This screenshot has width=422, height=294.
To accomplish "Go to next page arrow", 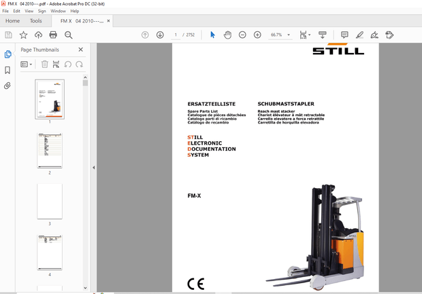I will 160,35.
